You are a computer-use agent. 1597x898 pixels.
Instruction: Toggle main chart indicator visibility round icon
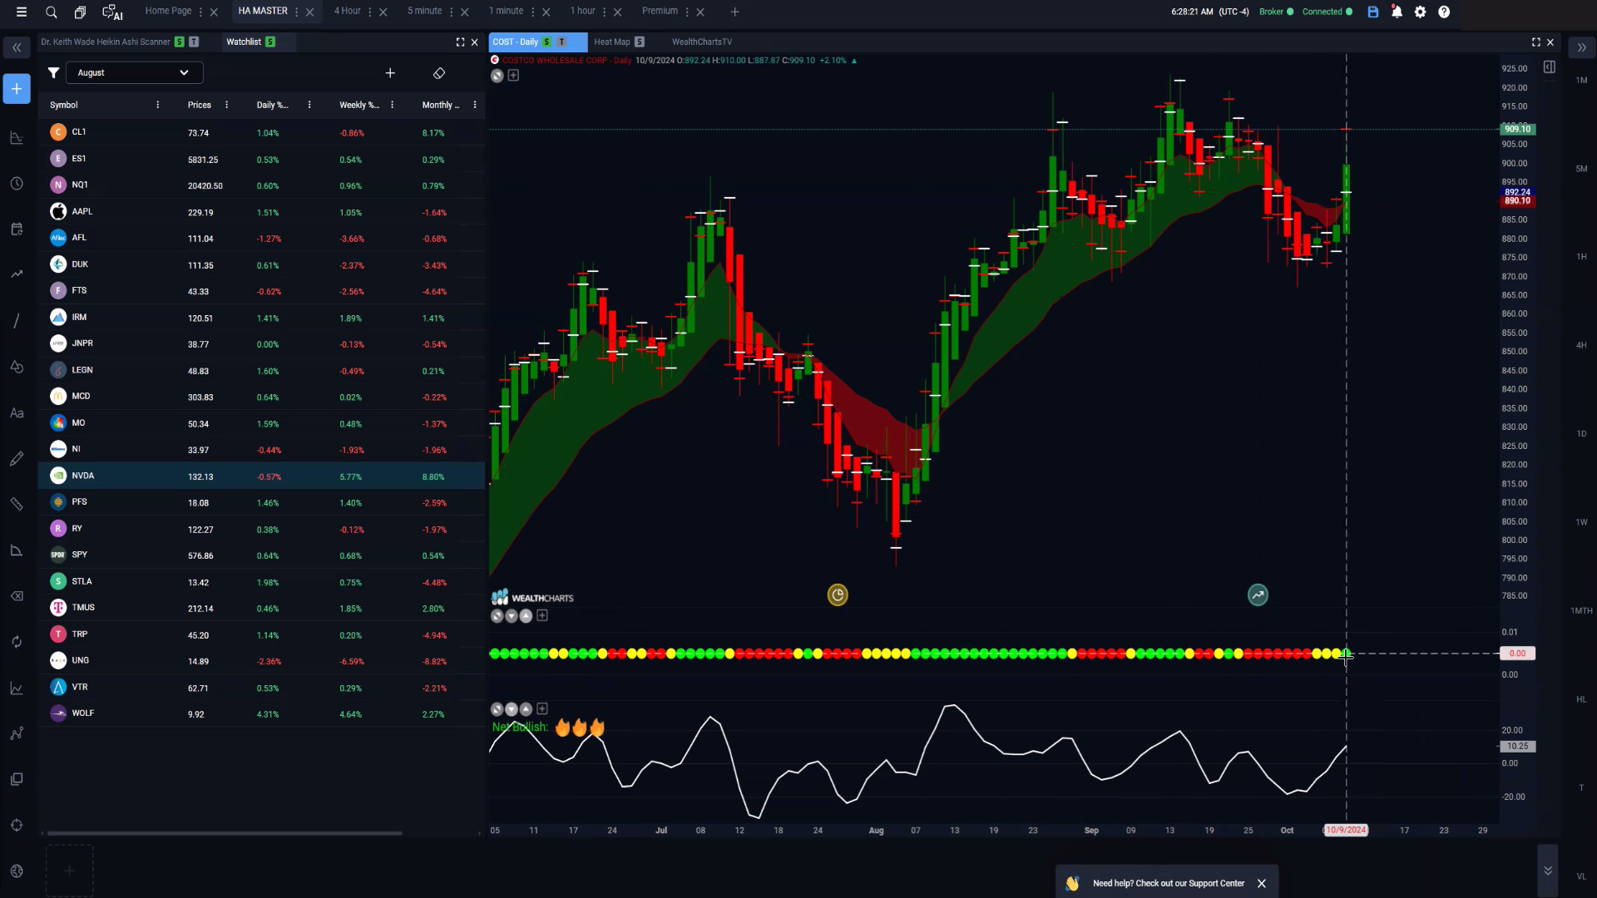[x=497, y=76]
